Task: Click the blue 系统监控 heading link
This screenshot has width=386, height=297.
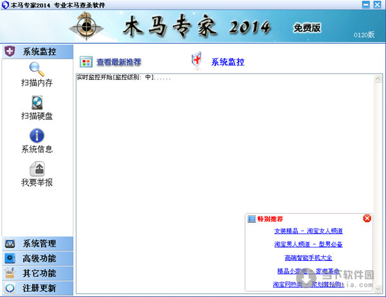Action: [x=228, y=62]
